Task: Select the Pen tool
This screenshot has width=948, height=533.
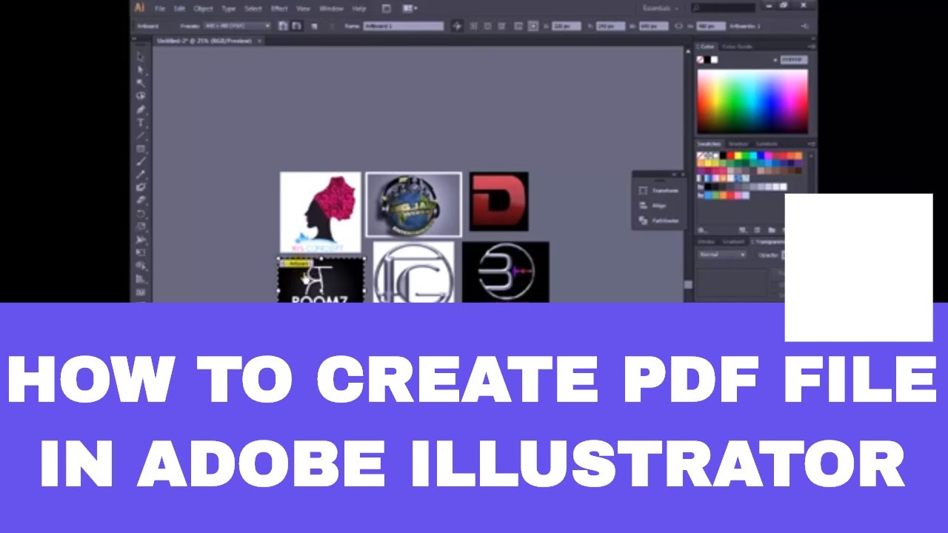Action: pos(141,110)
